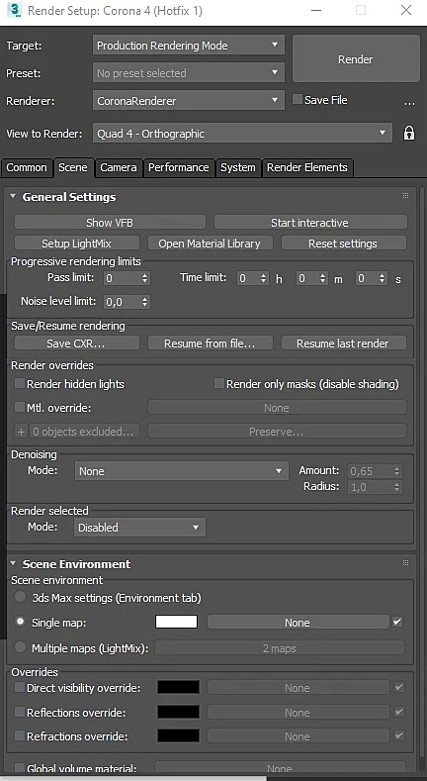Click the 2 maps button
427x781 pixels.
(x=280, y=648)
